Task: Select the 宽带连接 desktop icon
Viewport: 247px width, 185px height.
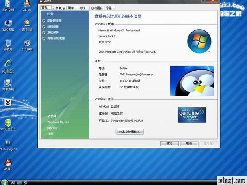Action: (8, 85)
